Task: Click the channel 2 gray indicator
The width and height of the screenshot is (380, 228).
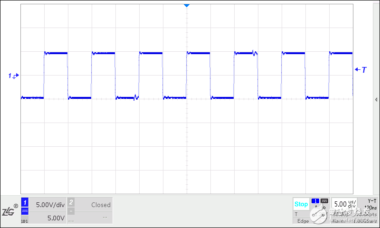Action: pyautogui.click(x=71, y=201)
